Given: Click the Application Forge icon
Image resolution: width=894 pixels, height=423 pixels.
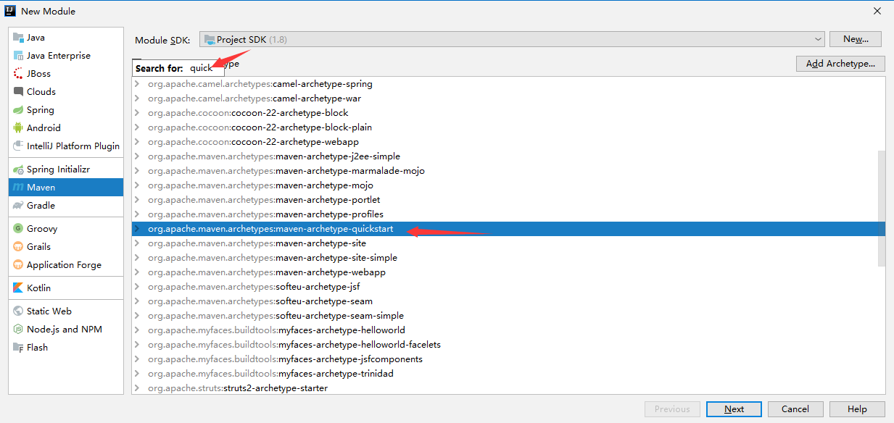Looking at the screenshot, I should point(18,265).
